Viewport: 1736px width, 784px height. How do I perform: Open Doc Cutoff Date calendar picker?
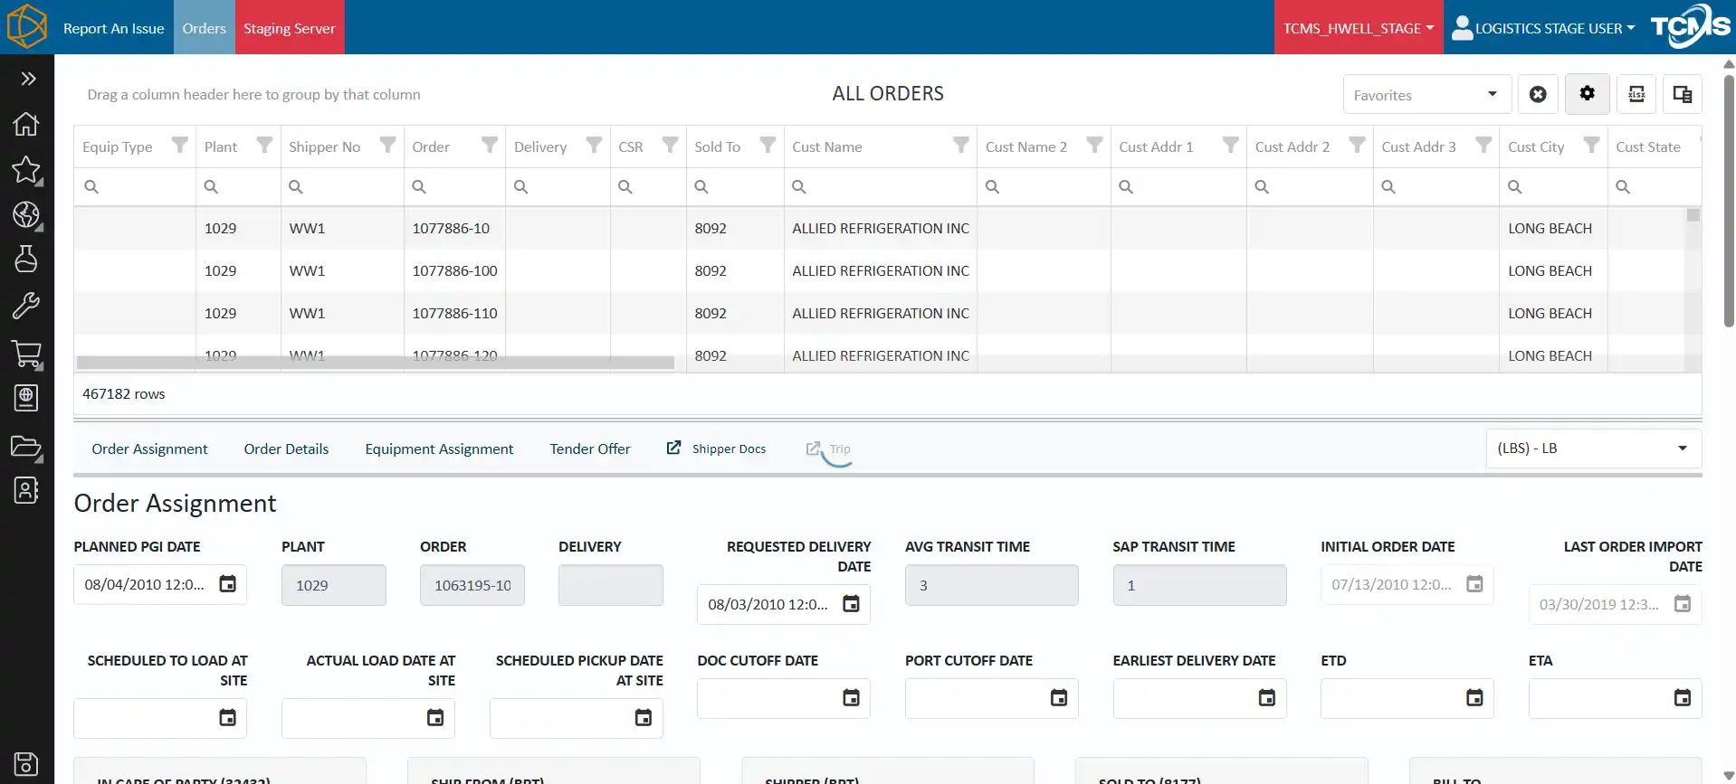(851, 698)
